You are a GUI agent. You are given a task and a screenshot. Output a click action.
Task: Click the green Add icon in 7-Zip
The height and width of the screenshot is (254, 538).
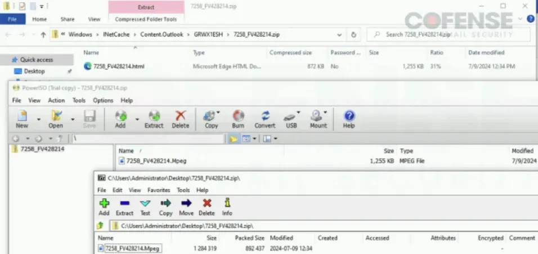coord(104,203)
